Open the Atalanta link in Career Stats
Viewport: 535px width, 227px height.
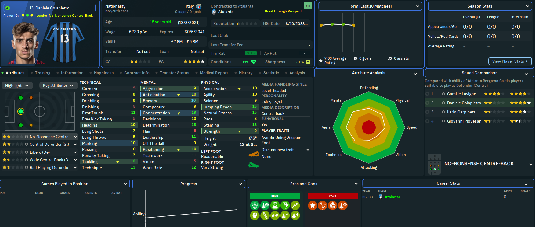pos(392,197)
